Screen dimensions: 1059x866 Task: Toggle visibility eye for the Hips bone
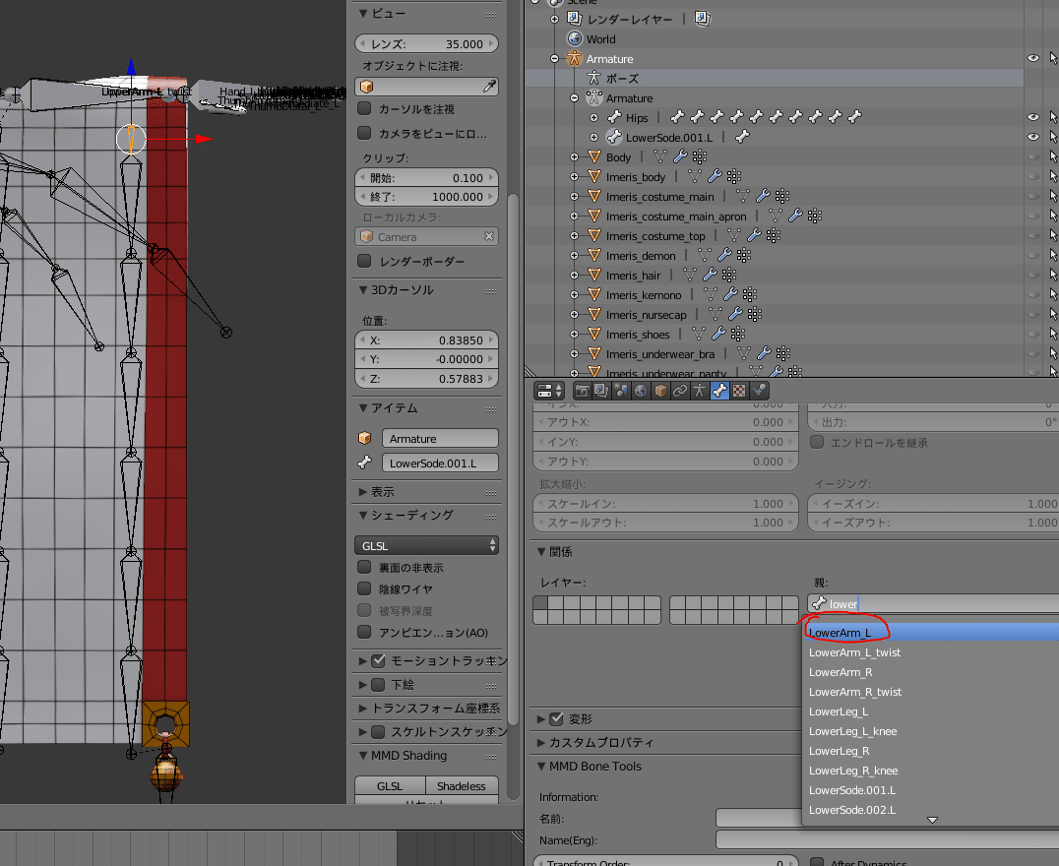1032,117
